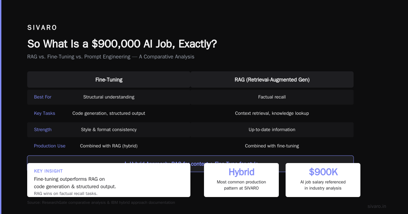Select 'Context retrieval, knowledge lookup' cell
Viewport: 408px width, 214px height.
(272, 113)
